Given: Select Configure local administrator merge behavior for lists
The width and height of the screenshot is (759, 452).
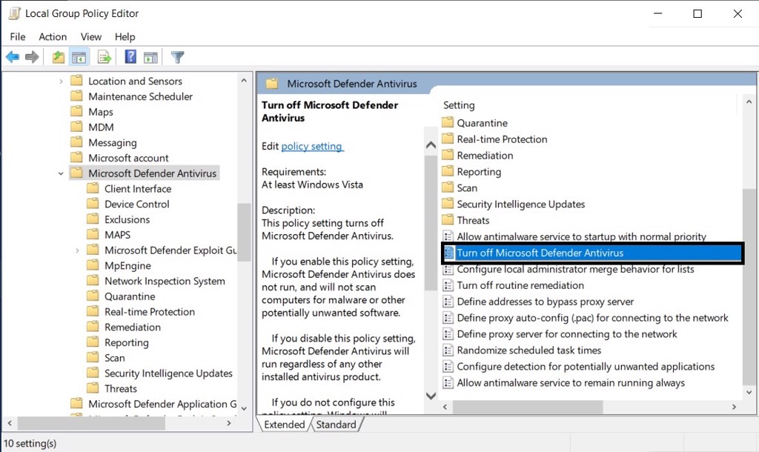Looking at the screenshot, I should pyautogui.click(x=575, y=269).
